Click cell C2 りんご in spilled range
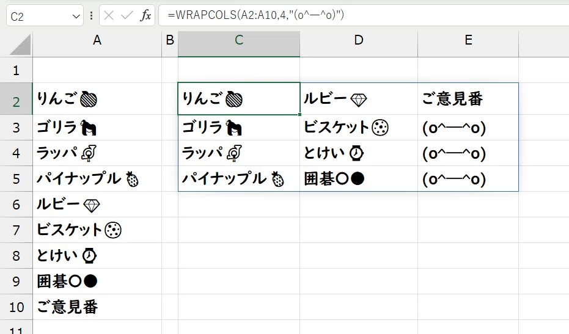The image size is (569, 334). click(239, 99)
